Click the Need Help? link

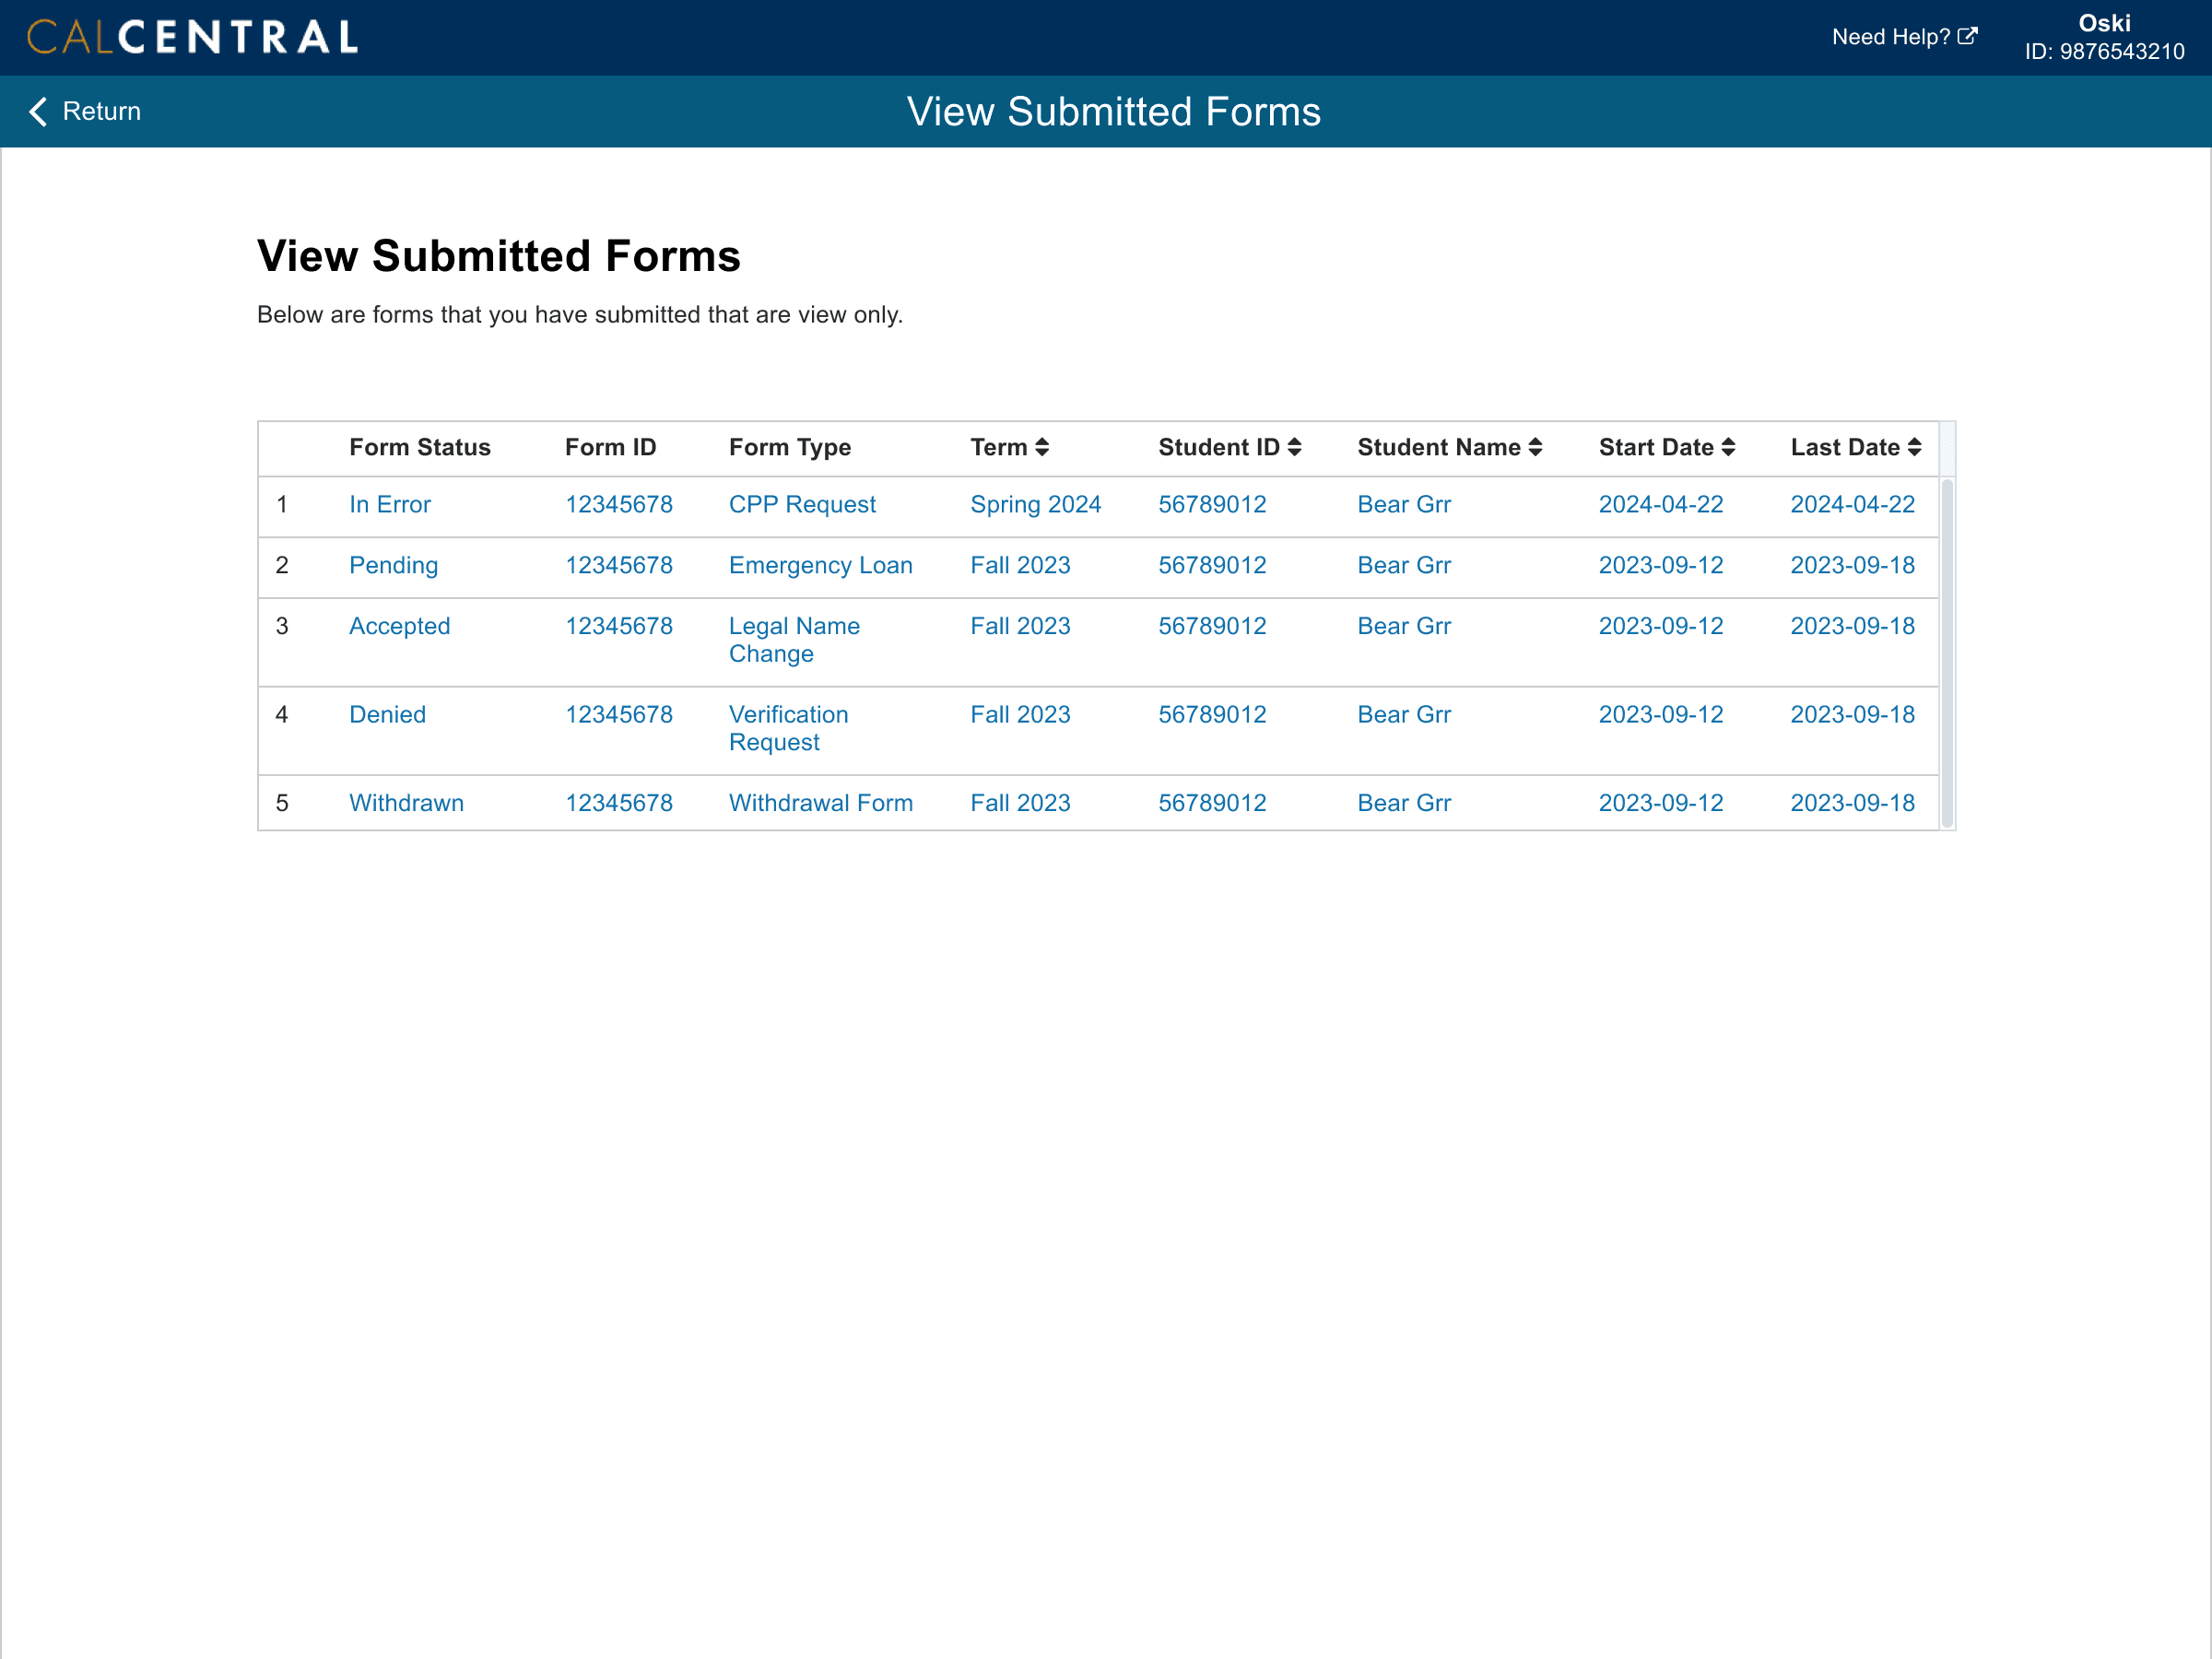pos(1890,37)
